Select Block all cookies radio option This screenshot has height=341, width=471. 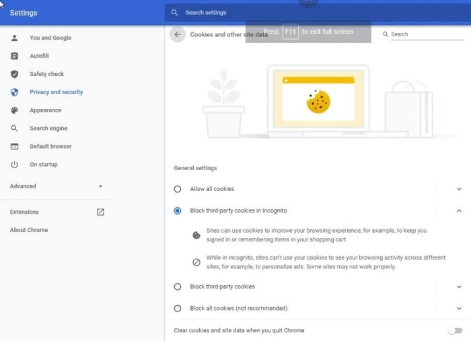pos(178,308)
